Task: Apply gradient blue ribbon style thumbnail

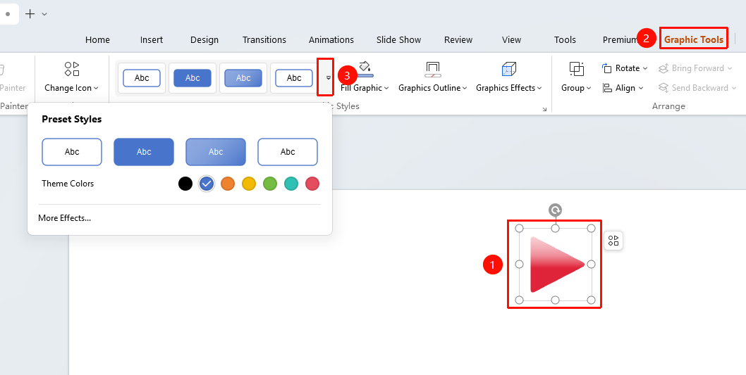Action: coord(243,78)
